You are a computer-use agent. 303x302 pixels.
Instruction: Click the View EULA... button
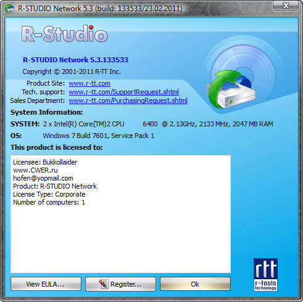click(46, 284)
